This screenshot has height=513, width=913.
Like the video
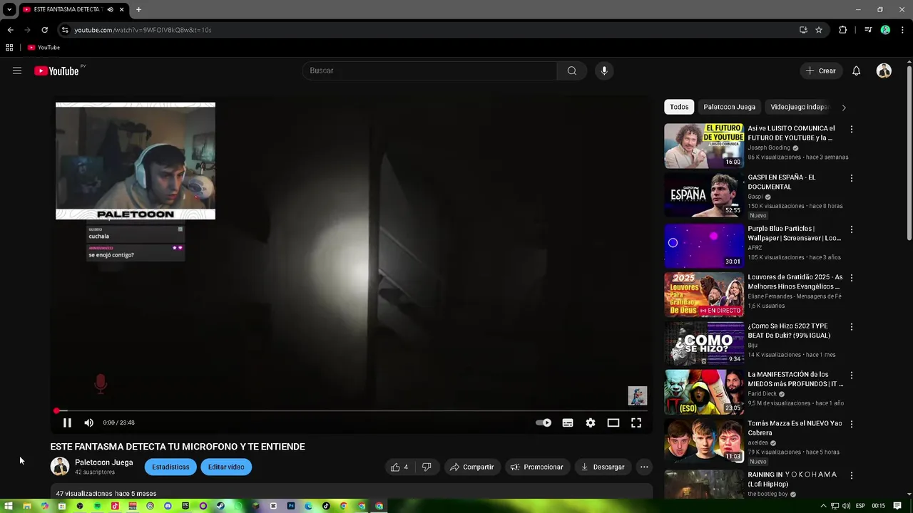coord(399,467)
